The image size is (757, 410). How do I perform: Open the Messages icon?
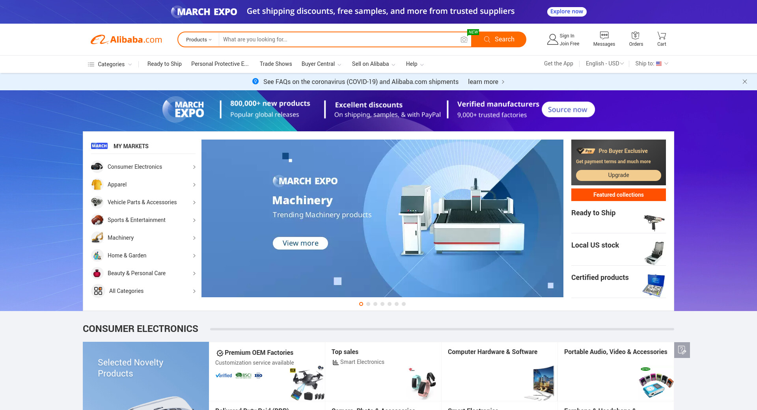pos(604,35)
